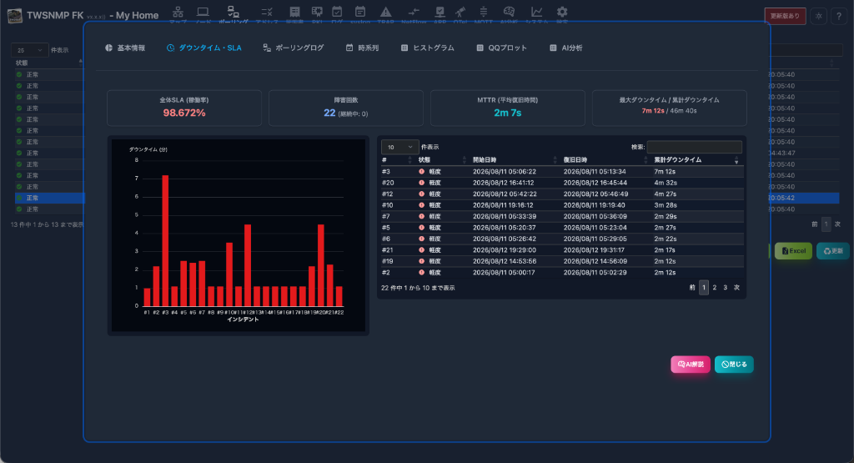Expand the 25 件表示 rows dropdown
This screenshot has height=463, width=854.
(x=29, y=50)
